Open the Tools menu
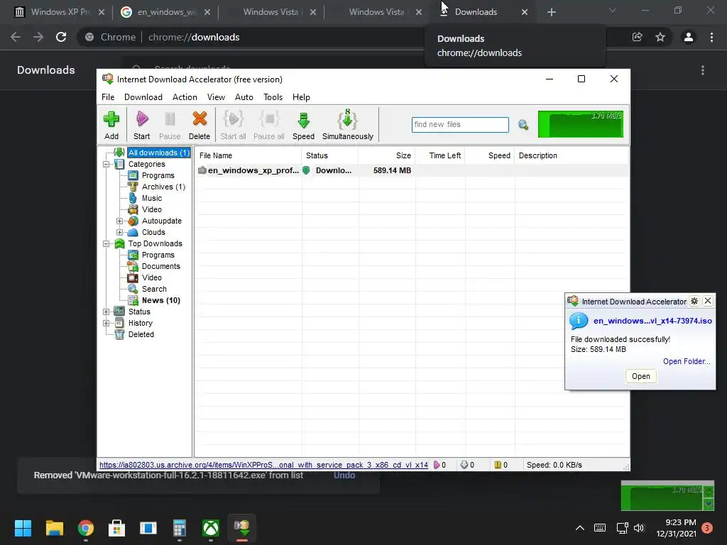Viewport: 727px width, 545px height. (273, 97)
